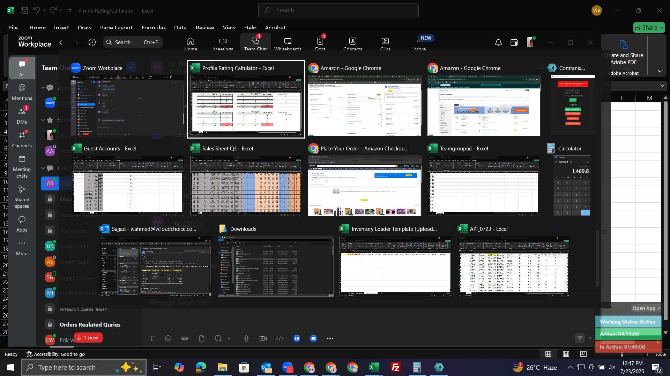Viewport: 670px width, 376px height.
Task: Click Zoom history clock icon
Action: pos(92,42)
